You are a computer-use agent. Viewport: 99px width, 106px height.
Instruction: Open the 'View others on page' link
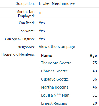click(57, 47)
